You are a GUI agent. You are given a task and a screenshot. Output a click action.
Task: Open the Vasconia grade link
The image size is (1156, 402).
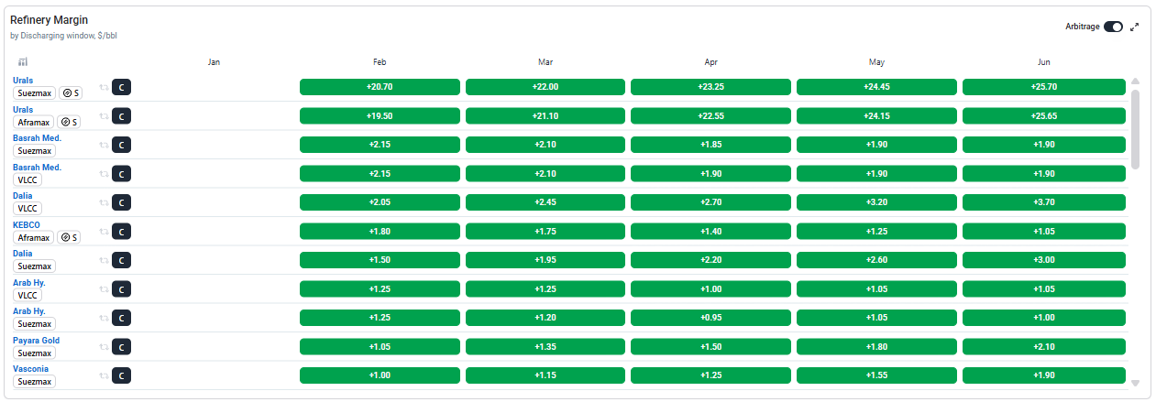[31, 369]
